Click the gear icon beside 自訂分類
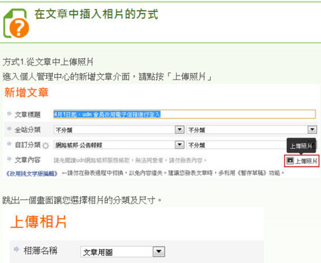 tap(45, 146)
